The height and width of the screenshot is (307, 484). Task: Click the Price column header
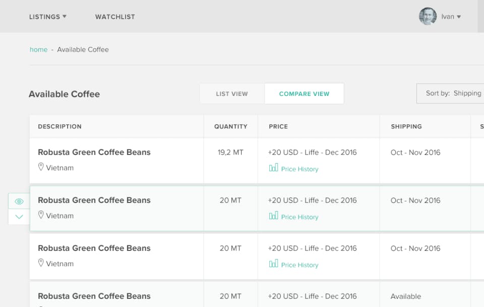tap(278, 127)
